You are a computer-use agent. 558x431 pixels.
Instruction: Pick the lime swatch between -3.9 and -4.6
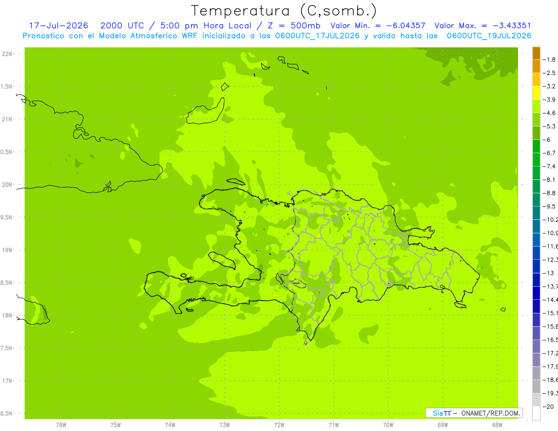[x=536, y=106]
